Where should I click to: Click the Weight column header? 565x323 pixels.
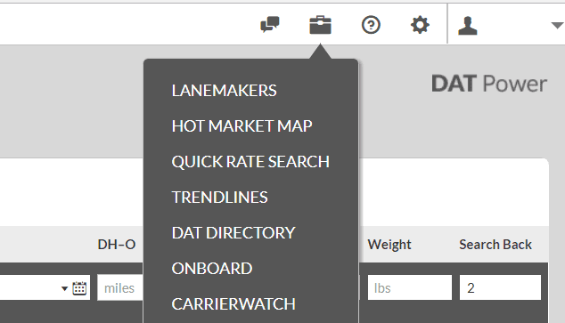pyautogui.click(x=389, y=245)
